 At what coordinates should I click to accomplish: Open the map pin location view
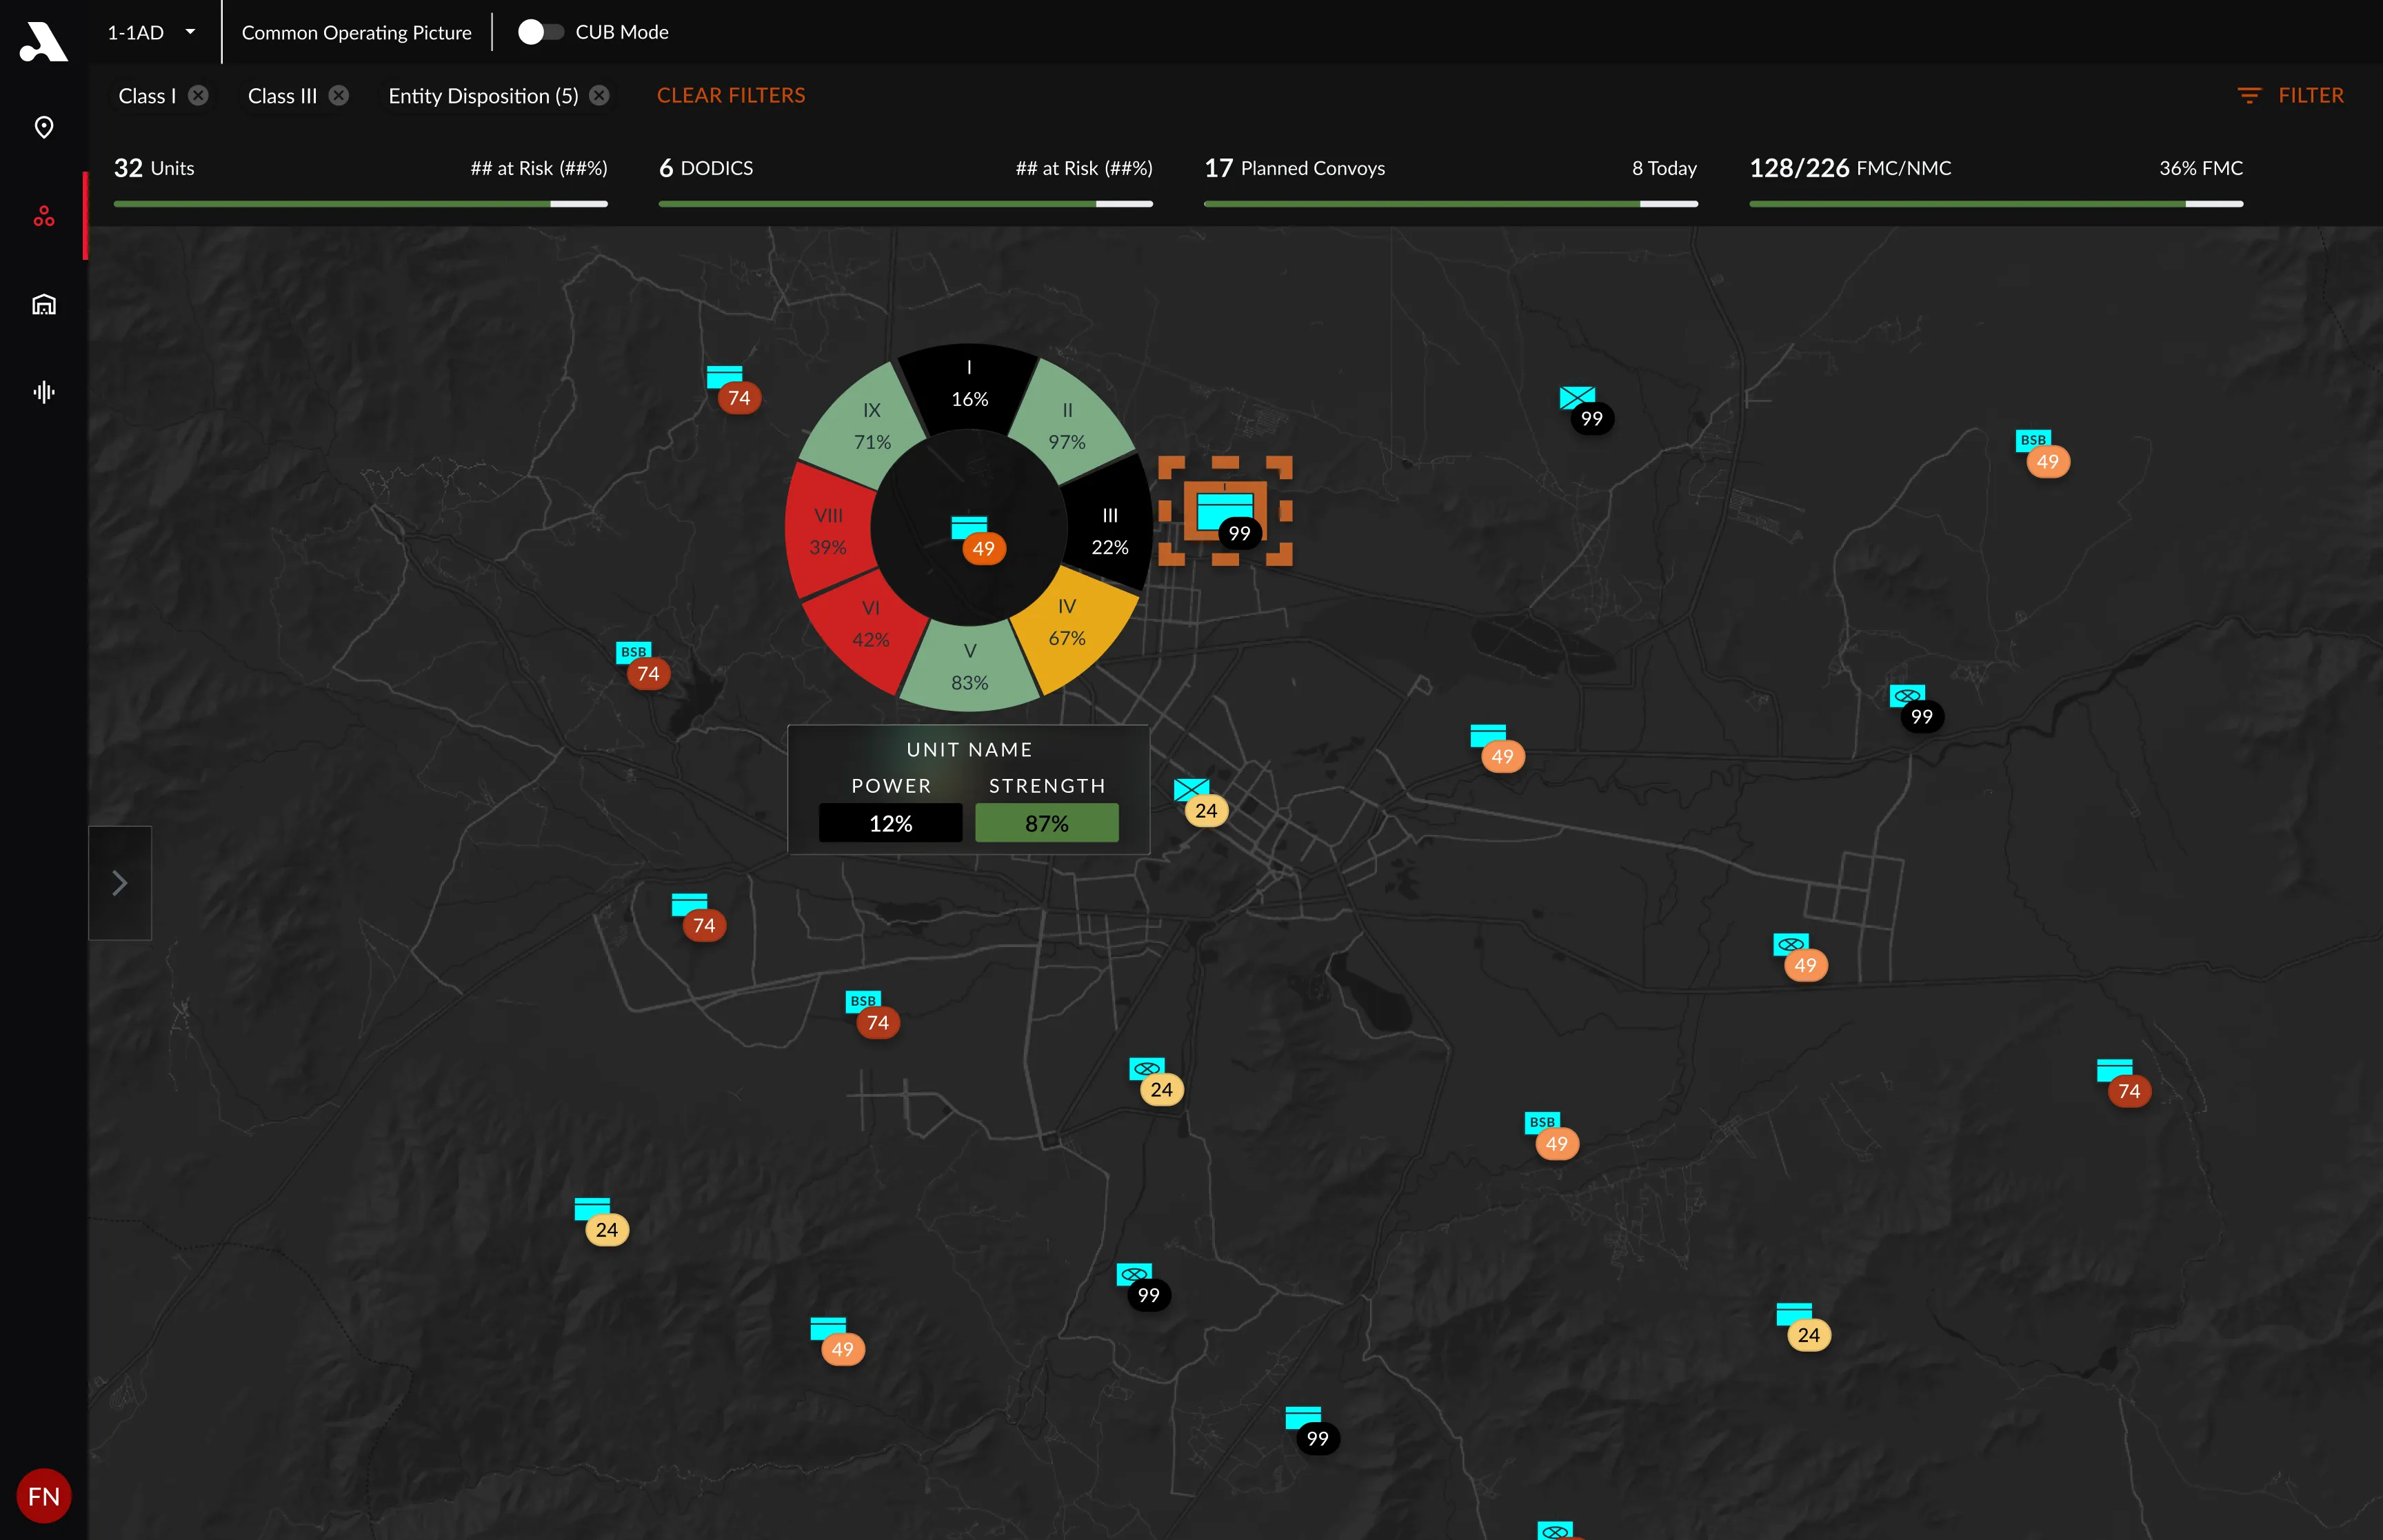pos(43,128)
